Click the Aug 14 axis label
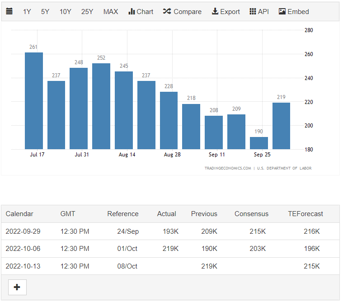Image resolution: width=343 pixels, height=302 pixels. tap(127, 155)
